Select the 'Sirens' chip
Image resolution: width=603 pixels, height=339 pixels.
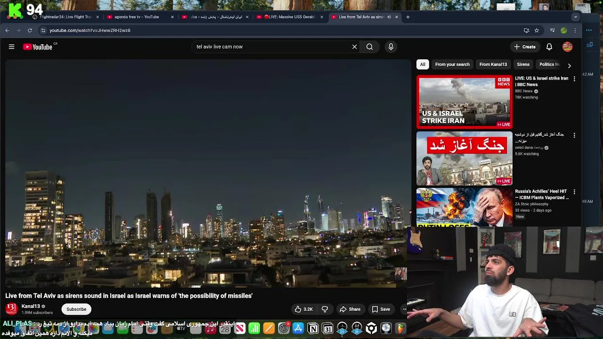click(x=523, y=65)
